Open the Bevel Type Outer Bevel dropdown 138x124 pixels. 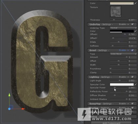[x=123, y=54]
